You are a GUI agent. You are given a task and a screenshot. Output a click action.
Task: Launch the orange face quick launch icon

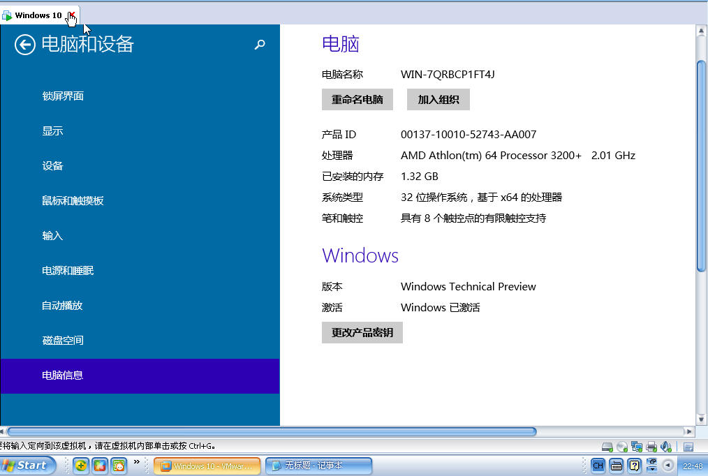pos(119,465)
